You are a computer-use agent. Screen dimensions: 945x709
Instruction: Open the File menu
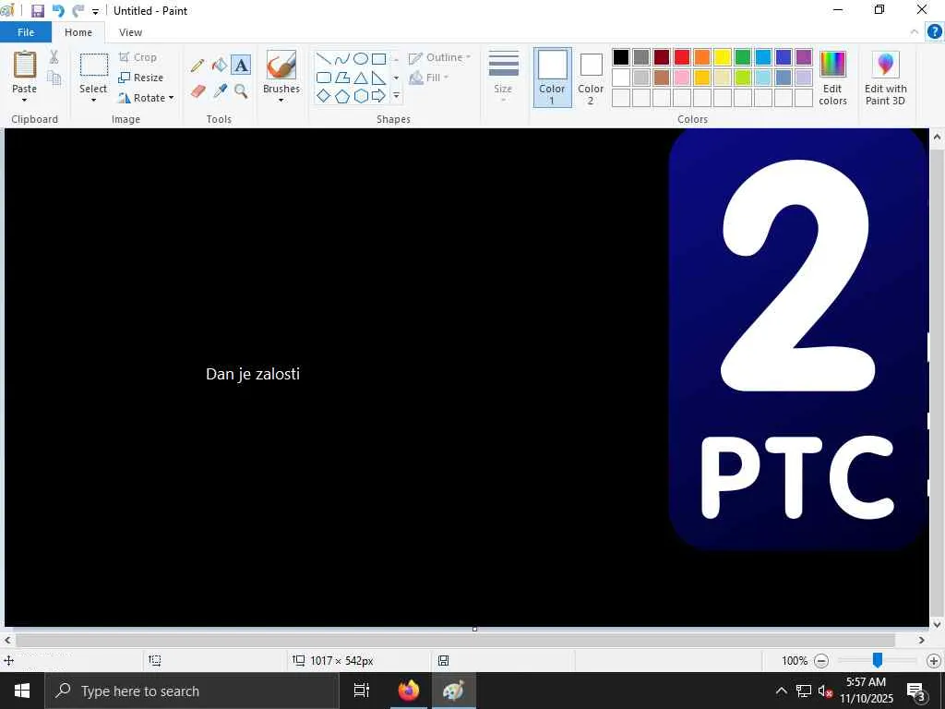[26, 32]
